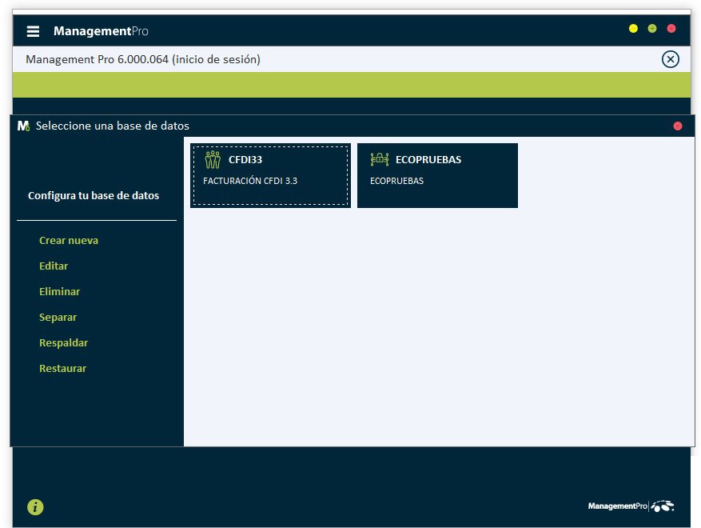701x528 pixels.
Task: Click the red dot in main title bar
Action: click(671, 29)
